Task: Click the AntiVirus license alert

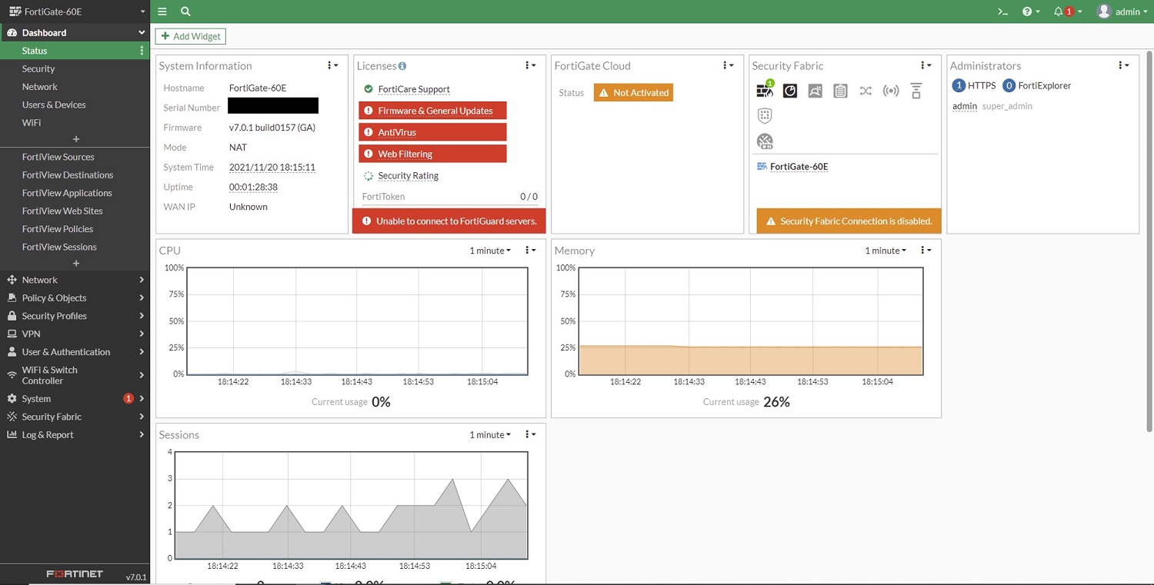Action: [x=432, y=132]
